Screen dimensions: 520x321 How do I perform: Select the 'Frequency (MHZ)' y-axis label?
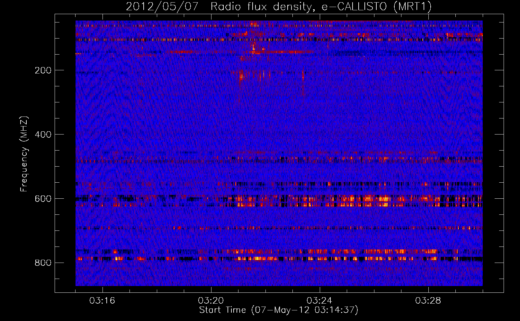pos(24,154)
